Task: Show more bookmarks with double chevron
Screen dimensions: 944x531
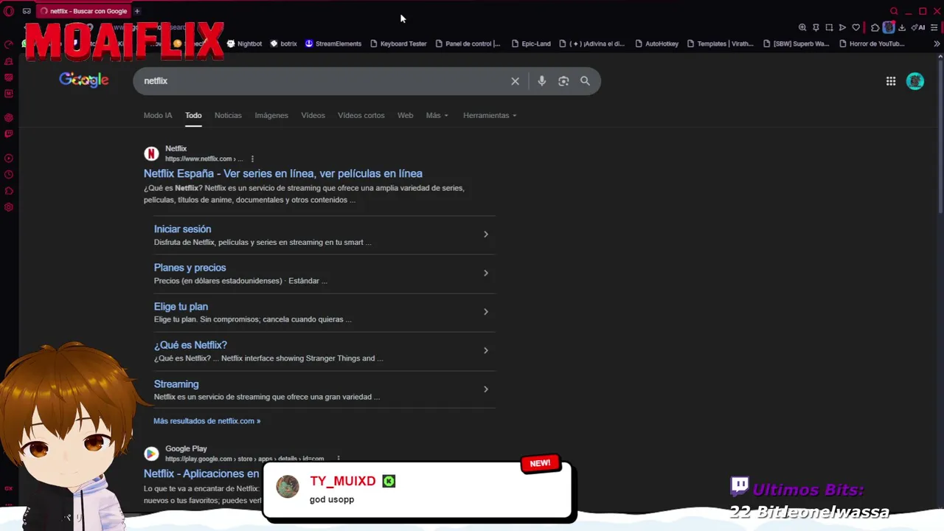Action: [937, 44]
